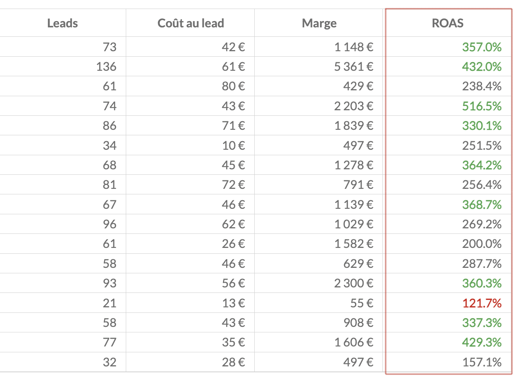Click the 157.1% ROAS value
The image size is (522, 384).
[482, 362]
